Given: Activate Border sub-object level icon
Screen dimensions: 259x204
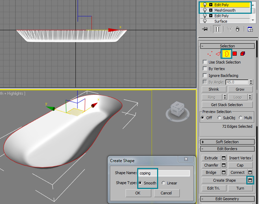Looking at the screenshot, I should coord(226,54).
